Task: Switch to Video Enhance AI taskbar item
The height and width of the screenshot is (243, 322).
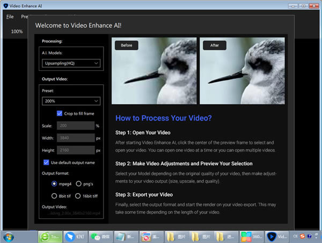Action: click(277, 237)
